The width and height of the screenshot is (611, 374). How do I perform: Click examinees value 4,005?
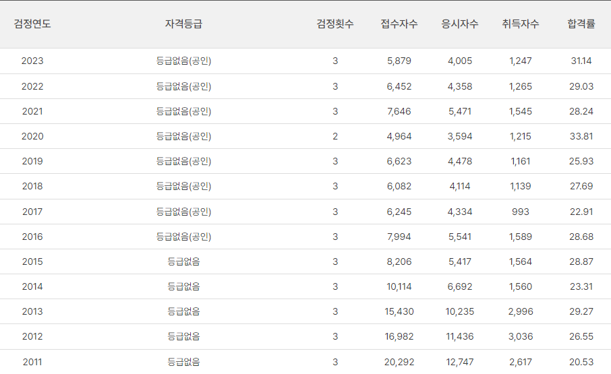pyautogui.click(x=460, y=61)
